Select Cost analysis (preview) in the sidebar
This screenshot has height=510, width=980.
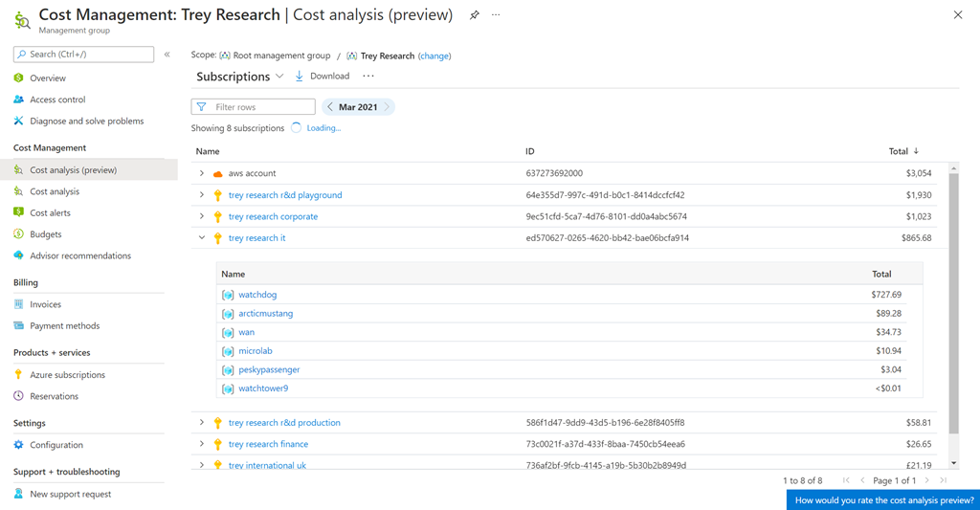click(89, 170)
